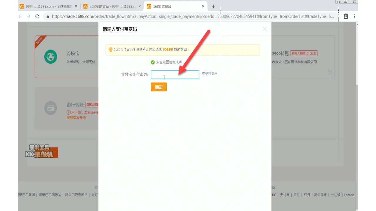This screenshot has height=211, width=376.
Task: Close the 已买到的货品 tab
Action: click(x=140, y=6)
